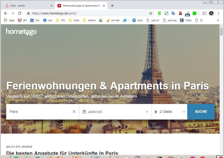This screenshot has height=158, width=224.
Task: Click the Ferienwohnungen & Apartments in Paris heading
Action: click(108, 86)
